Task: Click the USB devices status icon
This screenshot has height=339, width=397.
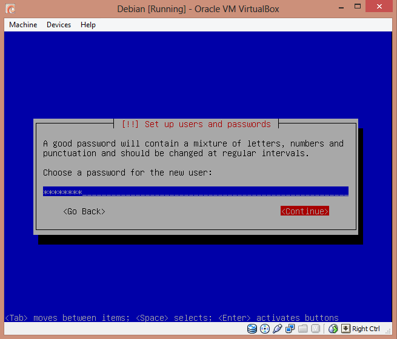Action: pos(278,329)
